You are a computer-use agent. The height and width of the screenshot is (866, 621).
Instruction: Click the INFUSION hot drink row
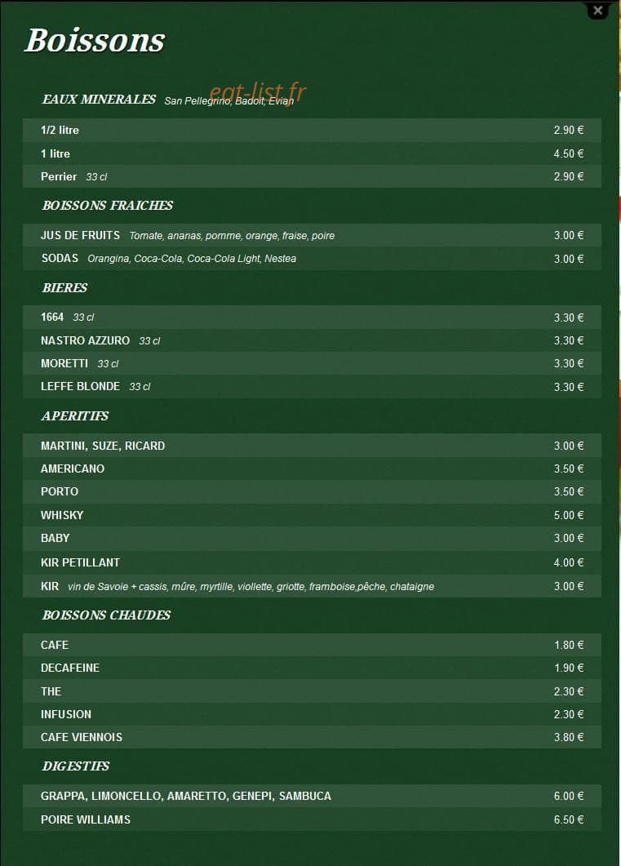coord(312,714)
